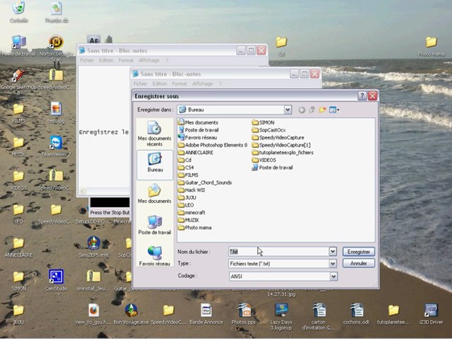Select the MUZIK folder in the dialog list

(x=189, y=220)
